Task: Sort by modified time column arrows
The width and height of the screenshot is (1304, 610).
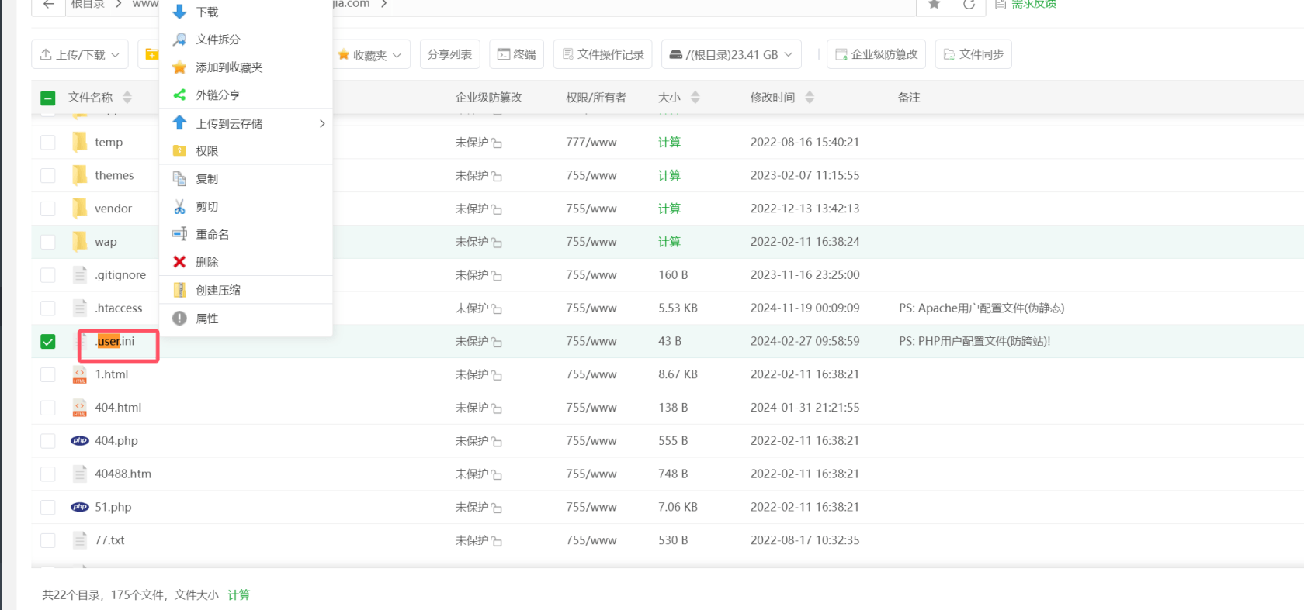Action: pos(810,97)
